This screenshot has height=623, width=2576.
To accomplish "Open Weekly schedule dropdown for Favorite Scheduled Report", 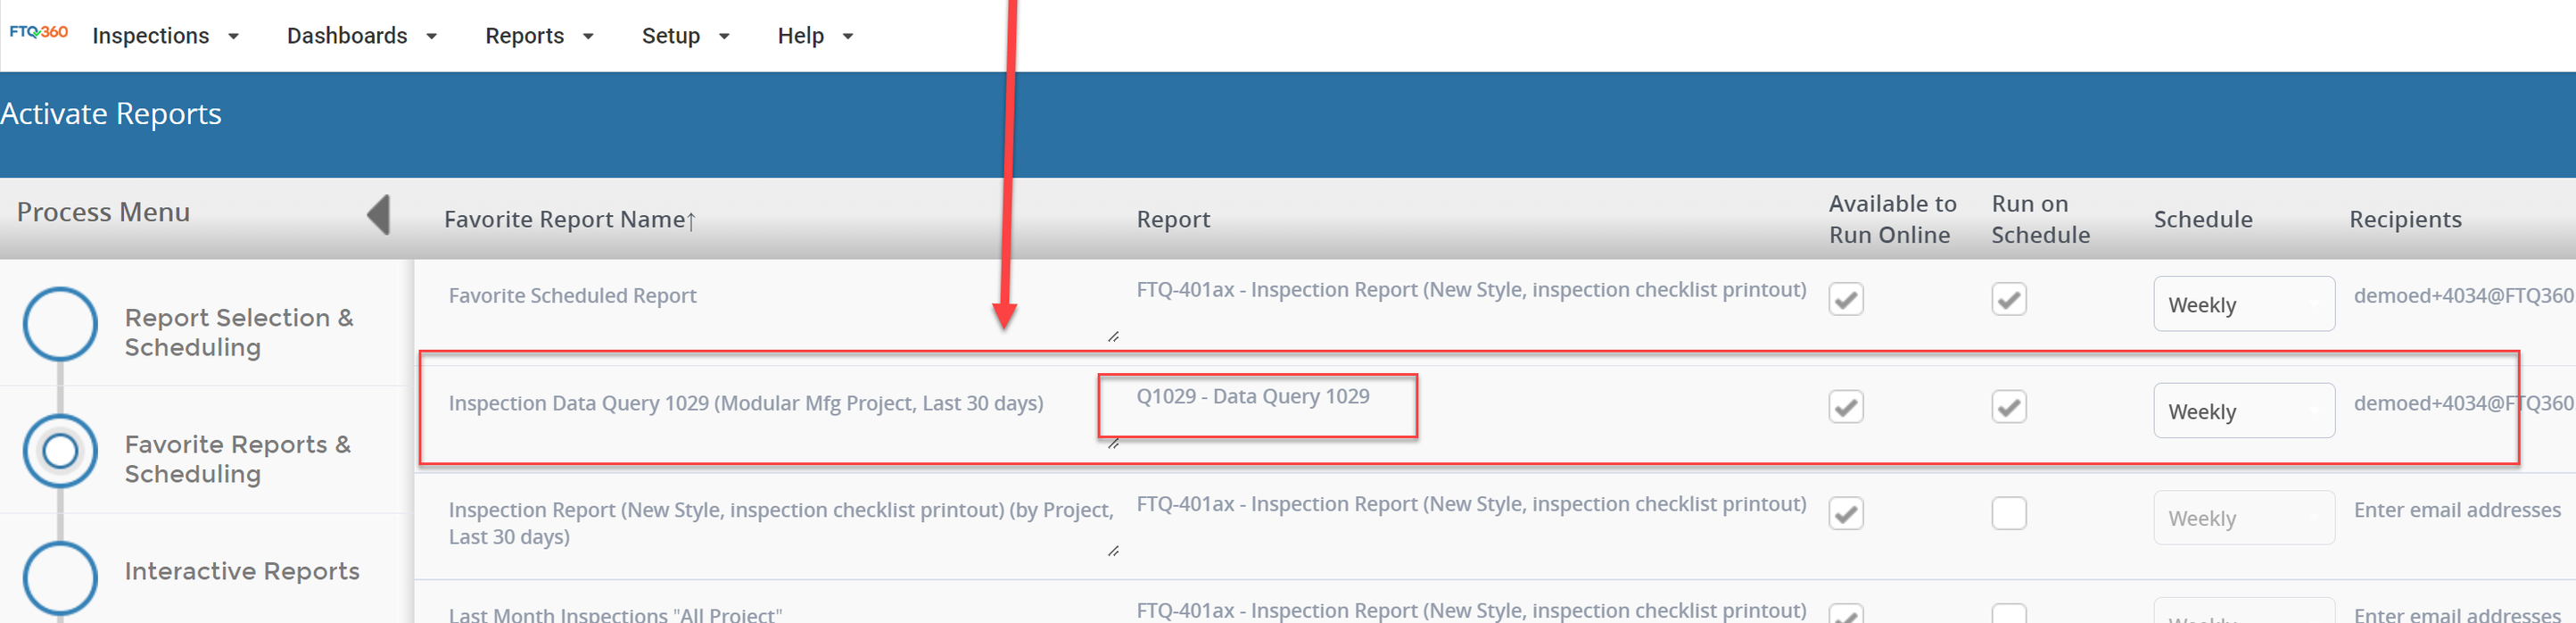I will [2244, 304].
